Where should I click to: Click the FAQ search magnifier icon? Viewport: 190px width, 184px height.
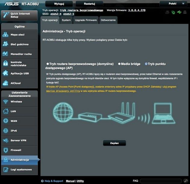tap(186, 181)
